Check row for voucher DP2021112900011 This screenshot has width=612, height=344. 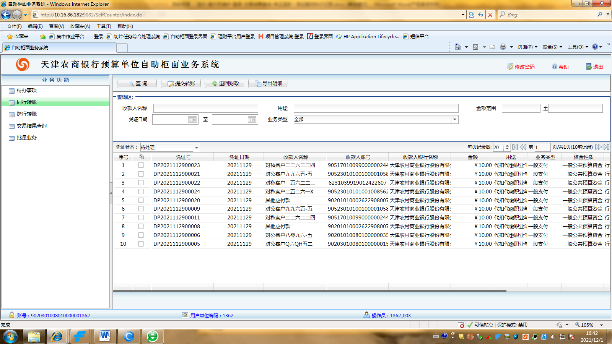coord(141,217)
